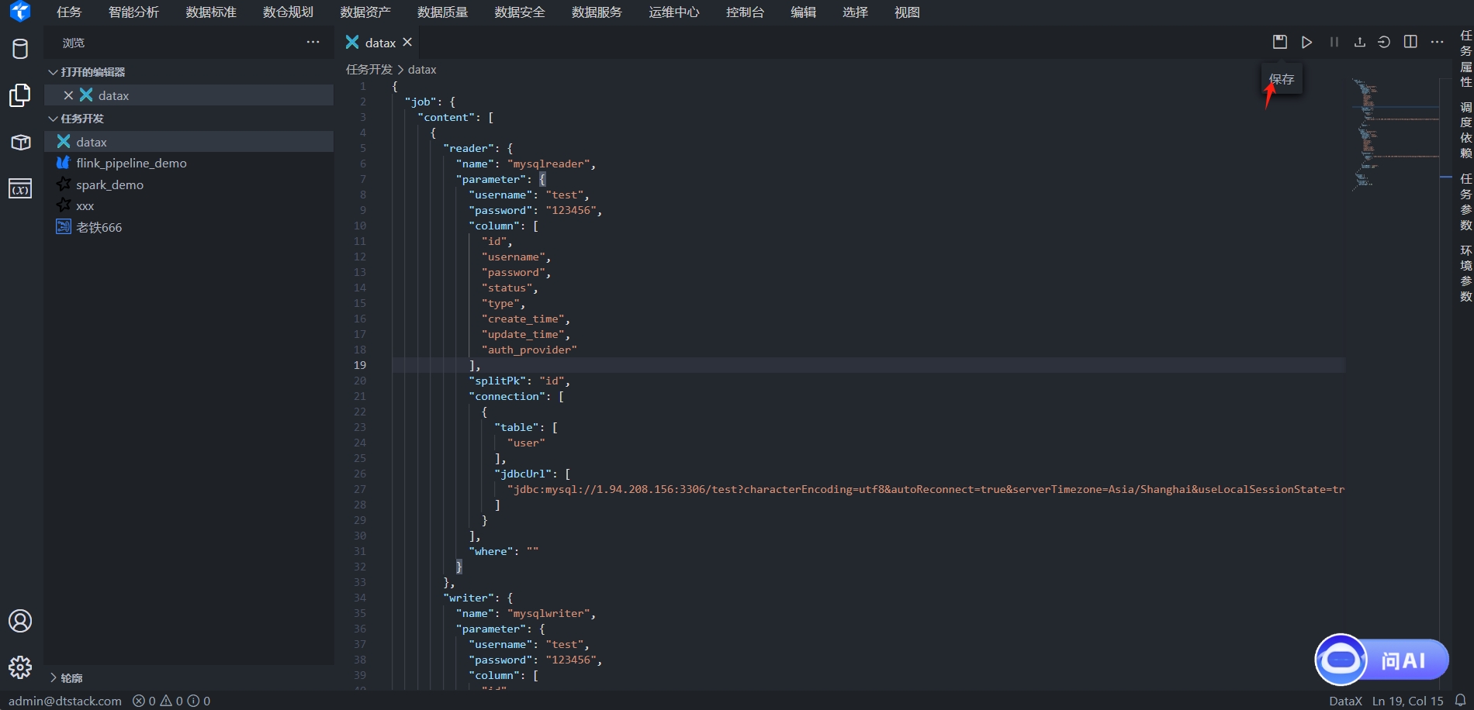Click admin@dtstack.com in status bar
The width and height of the screenshot is (1474, 710).
click(x=65, y=701)
